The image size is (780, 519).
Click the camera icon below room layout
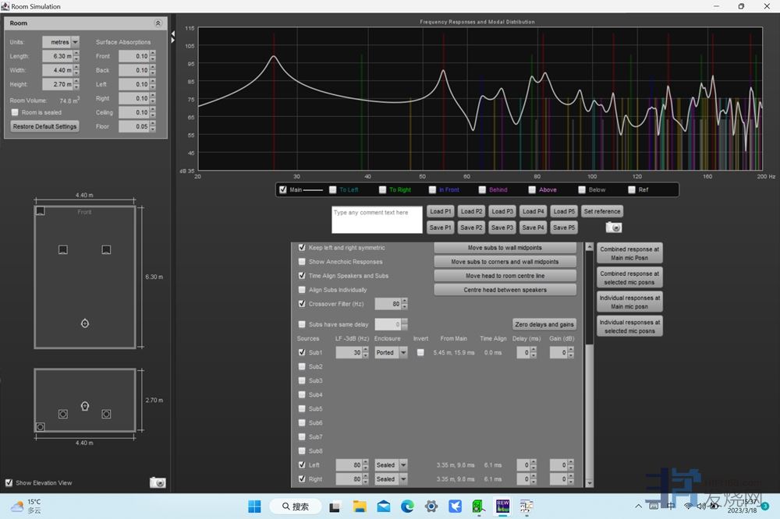pyautogui.click(x=158, y=483)
